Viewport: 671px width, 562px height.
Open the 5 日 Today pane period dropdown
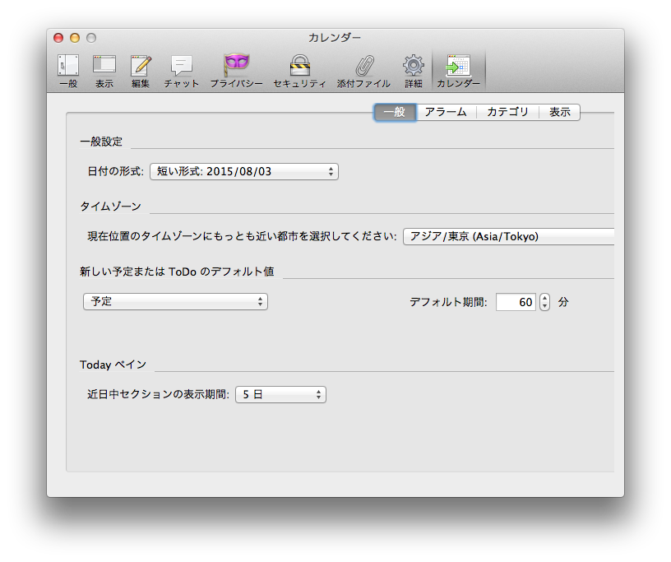[x=280, y=395]
